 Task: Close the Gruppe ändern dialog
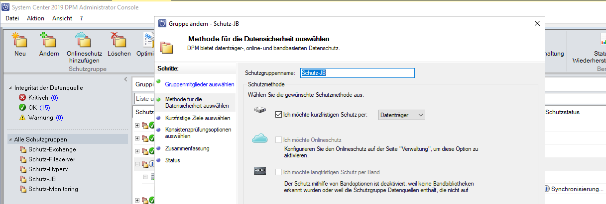point(537,23)
